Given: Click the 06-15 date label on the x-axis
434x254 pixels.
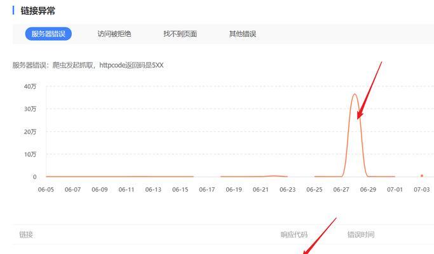Looking at the screenshot, I should coord(180,189).
